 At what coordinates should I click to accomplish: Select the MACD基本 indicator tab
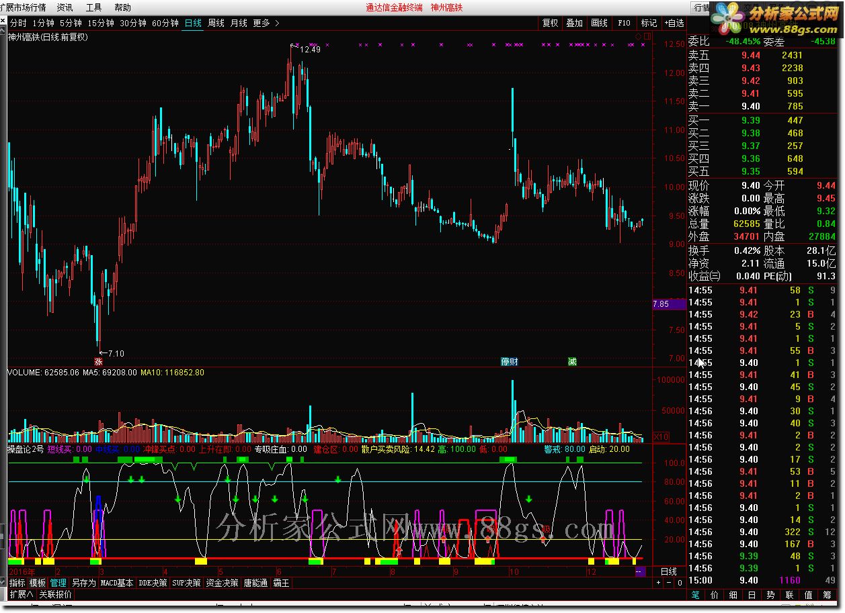coord(117,583)
